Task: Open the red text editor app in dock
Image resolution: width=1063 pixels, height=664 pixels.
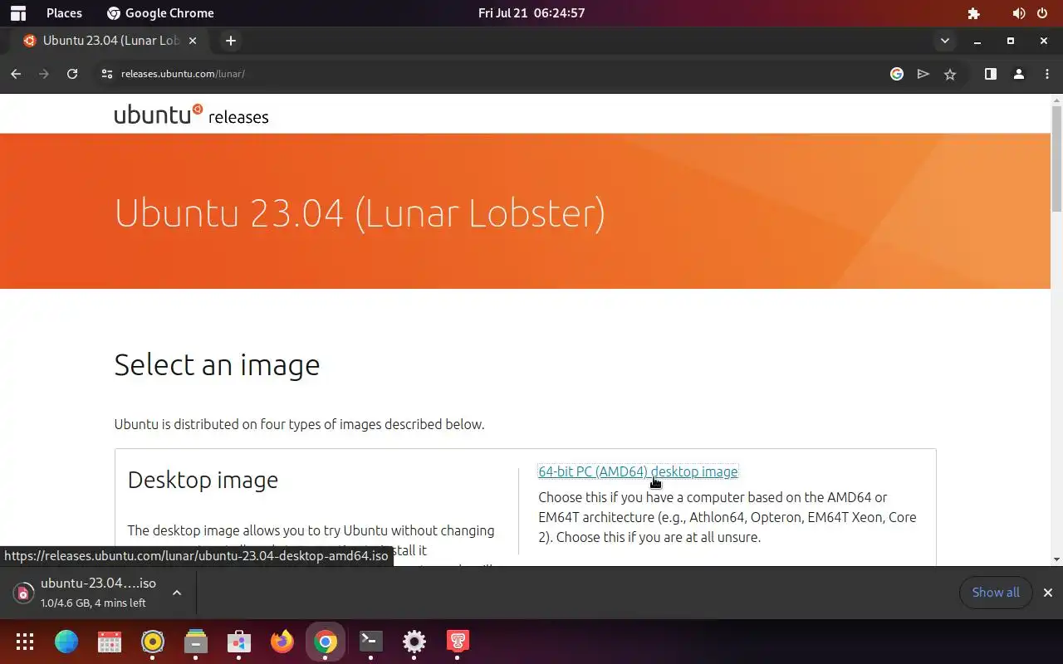Action: tap(458, 642)
